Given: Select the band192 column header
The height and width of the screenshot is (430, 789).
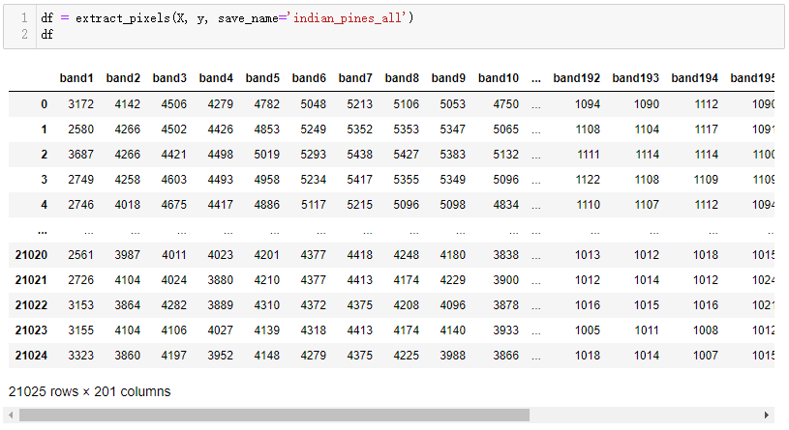Looking at the screenshot, I should [577, 78].
